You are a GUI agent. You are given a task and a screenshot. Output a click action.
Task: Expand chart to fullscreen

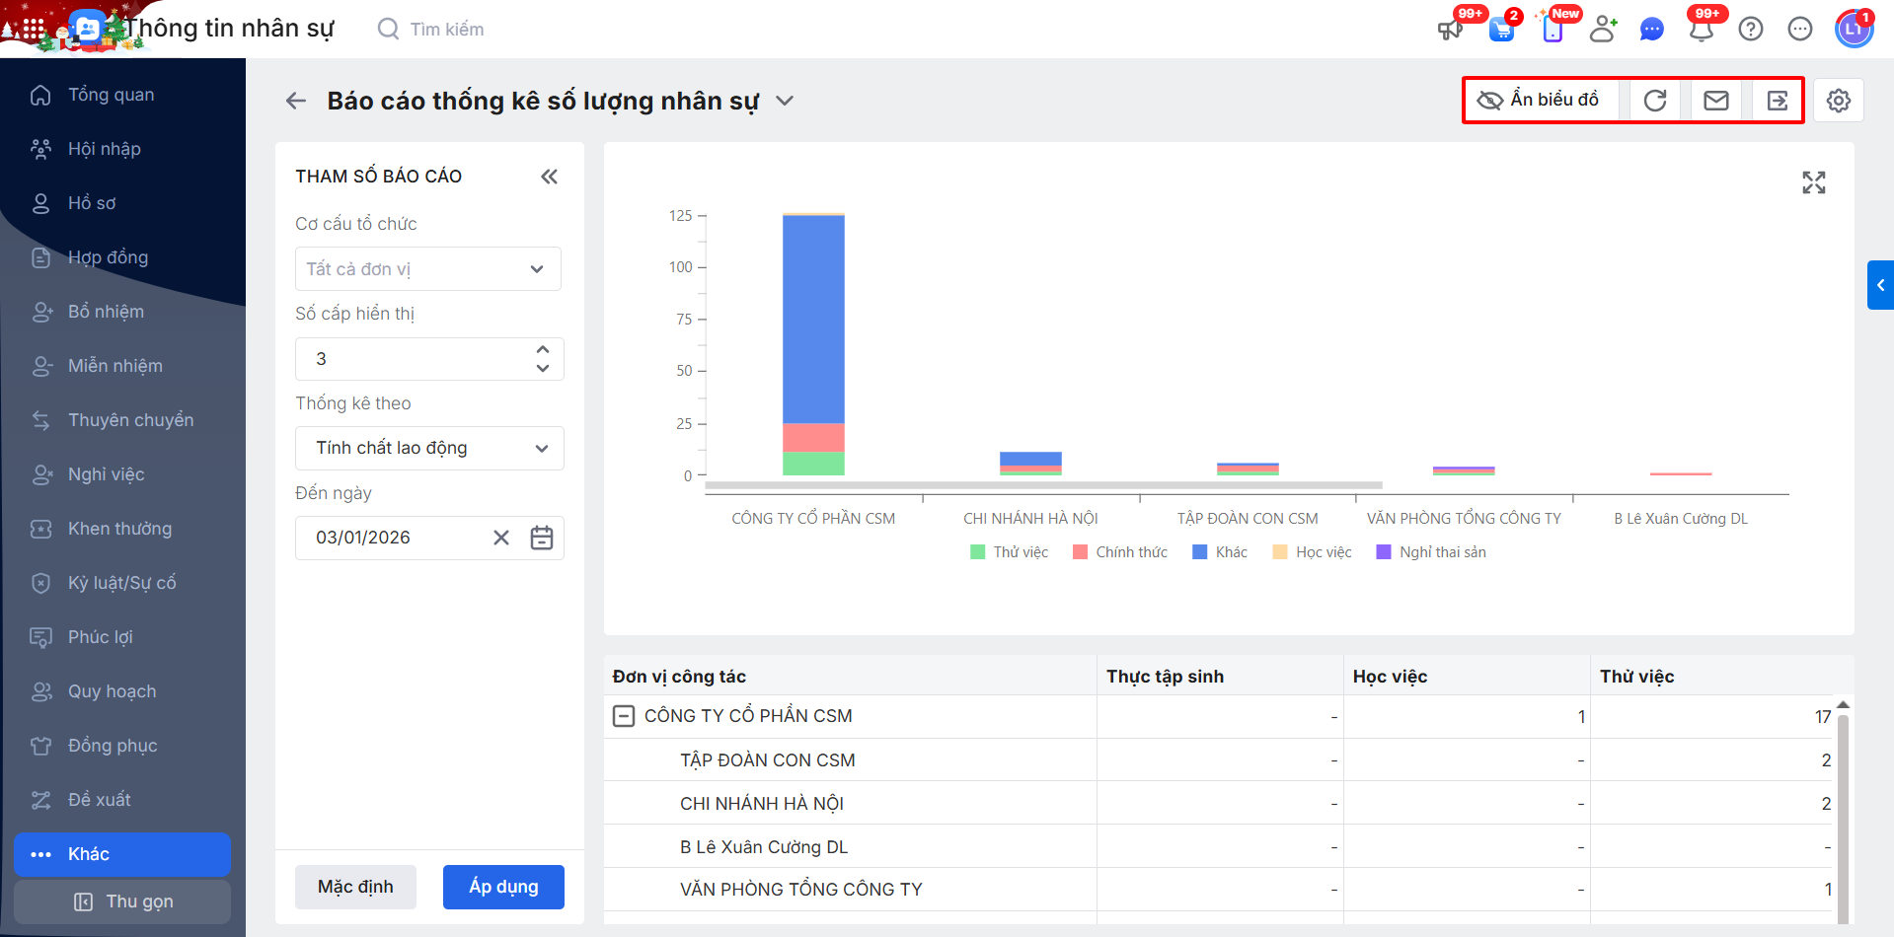(1813, 182)
